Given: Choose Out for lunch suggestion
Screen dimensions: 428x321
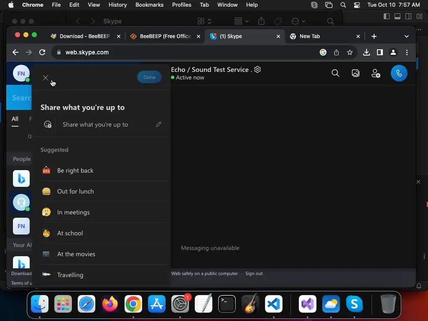Looking at the screenshot, I should (x=104, y=191).
